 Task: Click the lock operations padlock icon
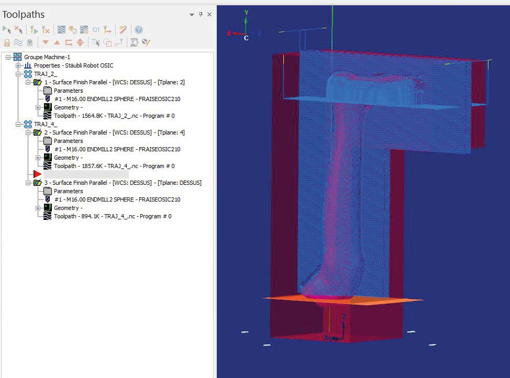[7, 42]
